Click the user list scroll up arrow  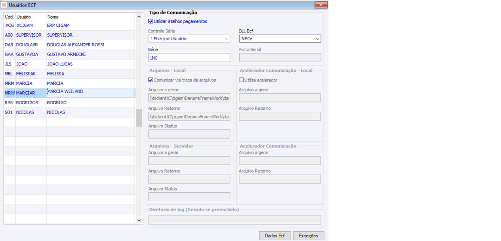139,17
